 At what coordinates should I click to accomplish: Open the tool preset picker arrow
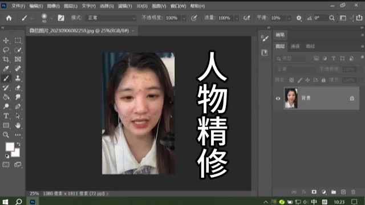pos(32,18)
